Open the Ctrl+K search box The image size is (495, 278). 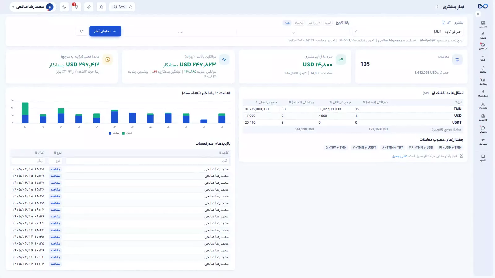pyautogui.click(x=122, y=7)
